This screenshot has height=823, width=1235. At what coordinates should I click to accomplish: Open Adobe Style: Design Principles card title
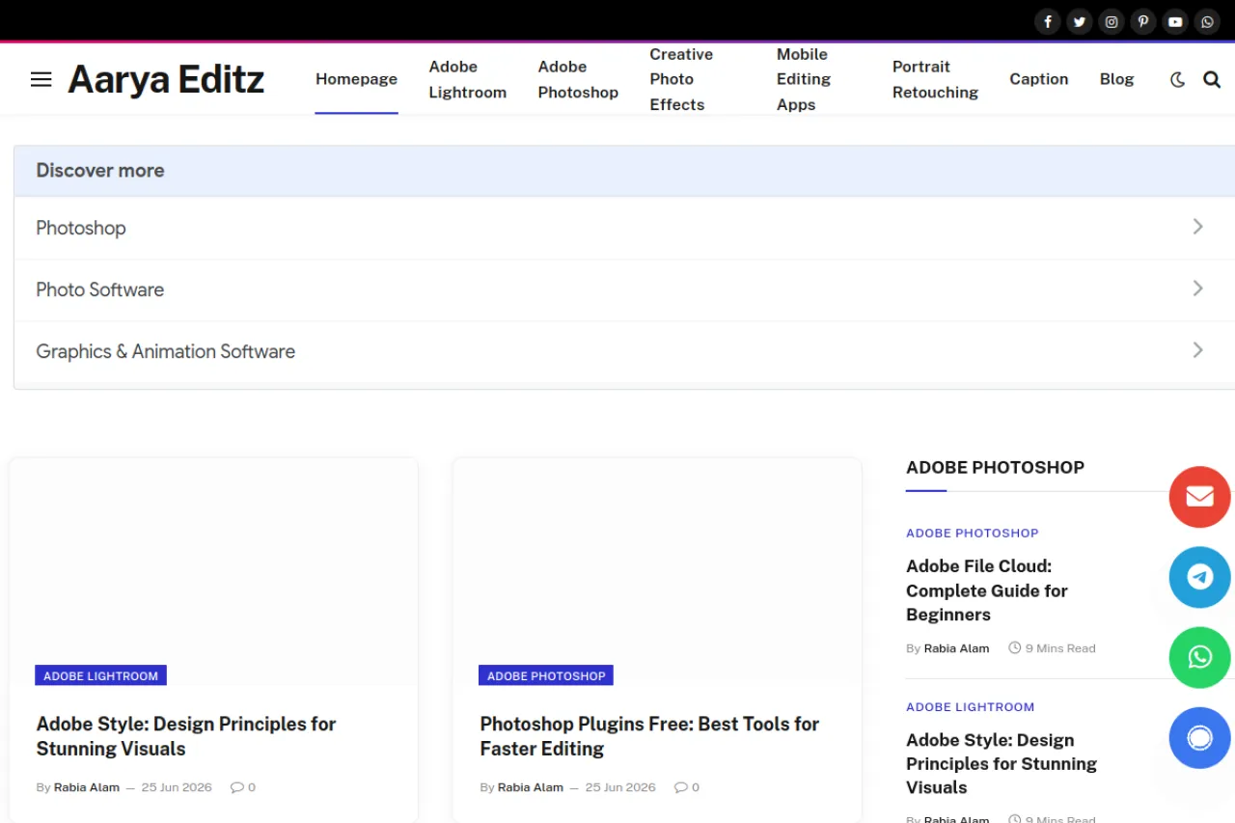coord(186,736)
